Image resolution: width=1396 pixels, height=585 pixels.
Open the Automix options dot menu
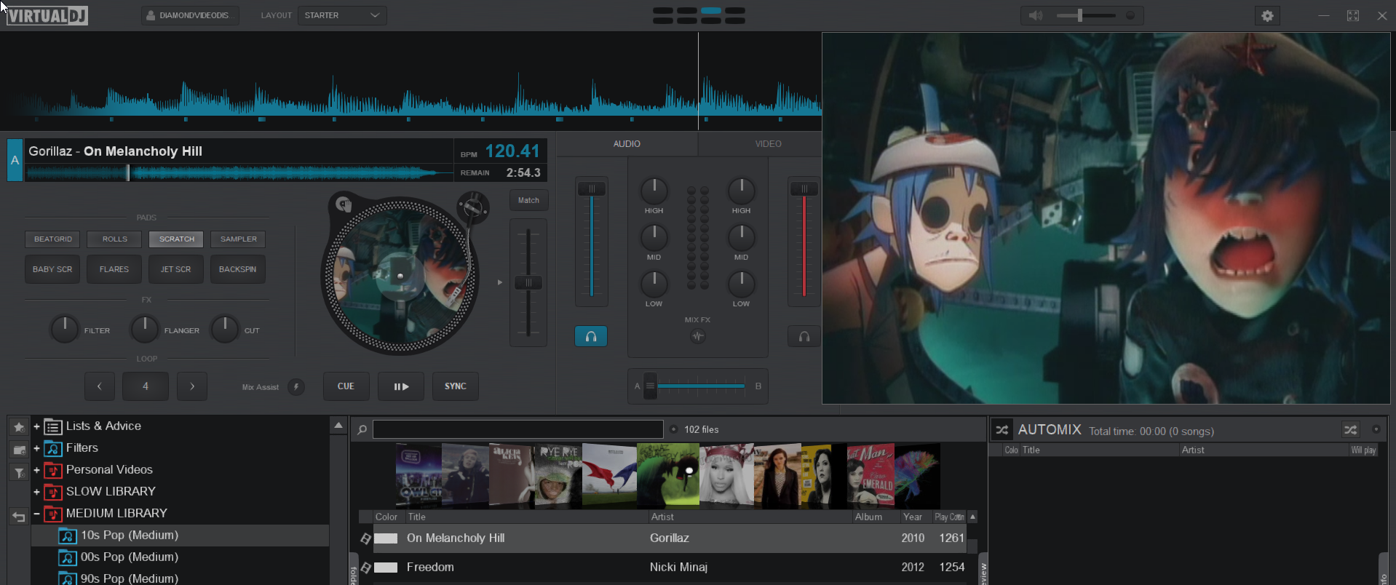tap(1376, 429)
